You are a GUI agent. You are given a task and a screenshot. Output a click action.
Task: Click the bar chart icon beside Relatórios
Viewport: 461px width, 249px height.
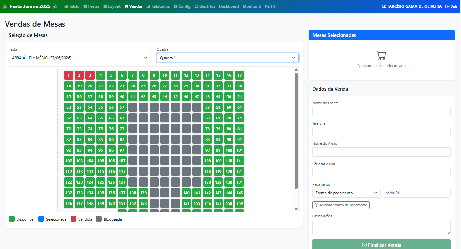click(148, 6)
